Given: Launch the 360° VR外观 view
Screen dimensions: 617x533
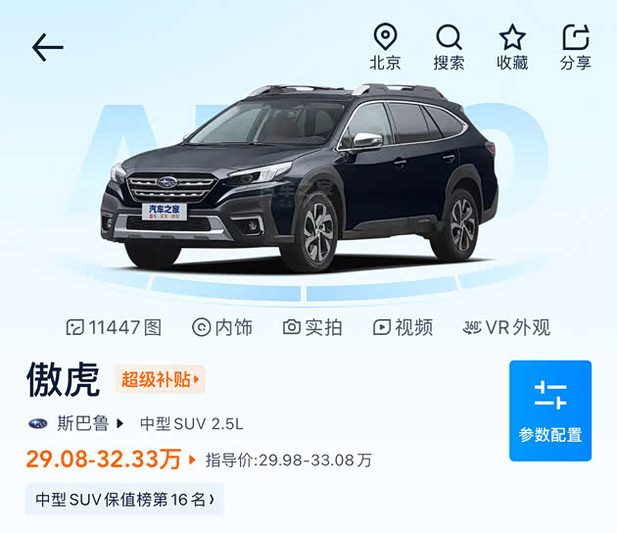Looking at the screenshot, I should [506, 327].
